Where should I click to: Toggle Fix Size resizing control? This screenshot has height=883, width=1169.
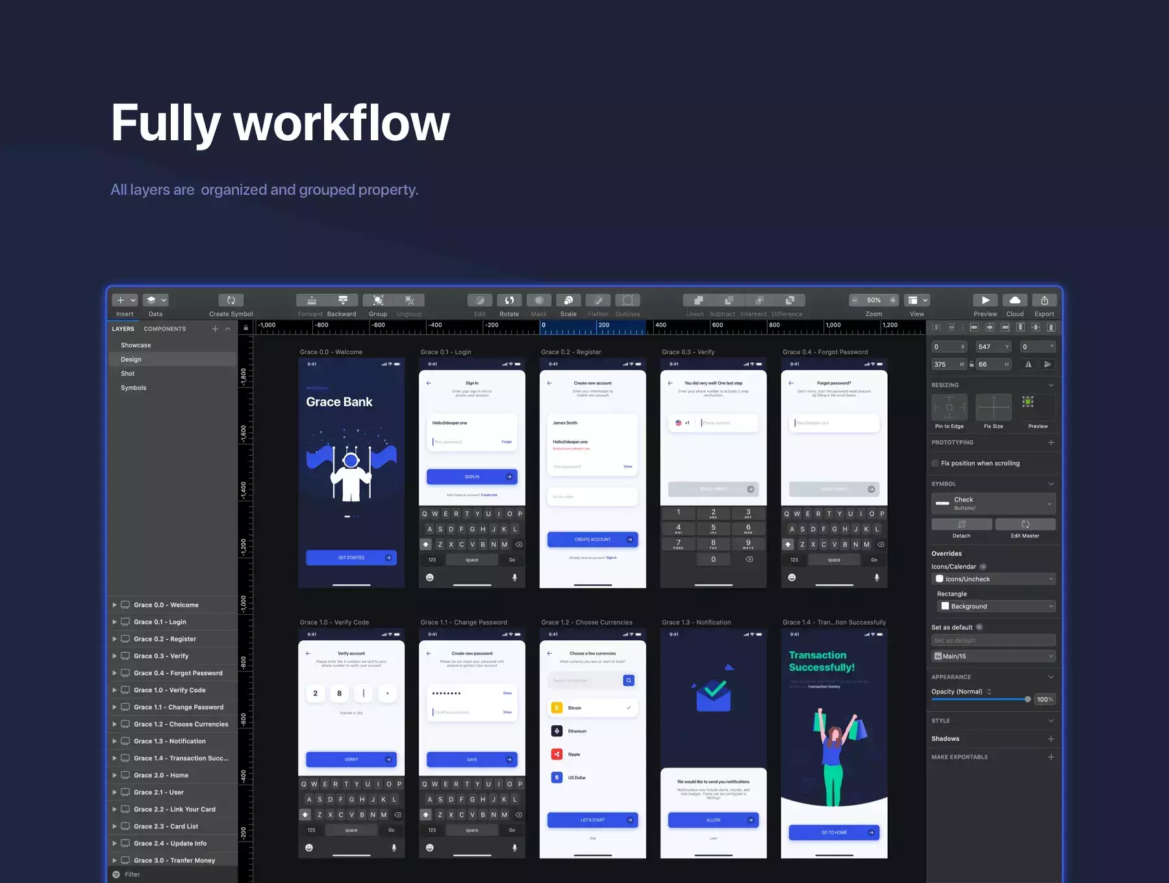tap(993, 408)
